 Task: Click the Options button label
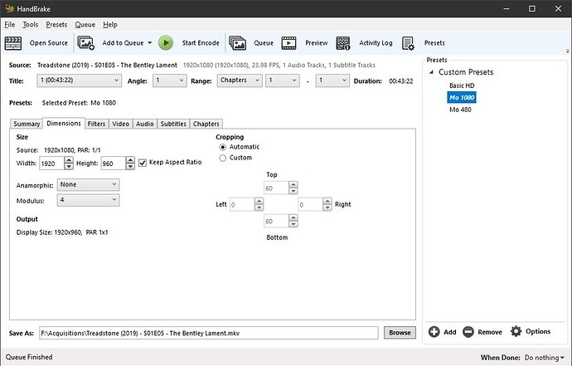tap(538, 331)
